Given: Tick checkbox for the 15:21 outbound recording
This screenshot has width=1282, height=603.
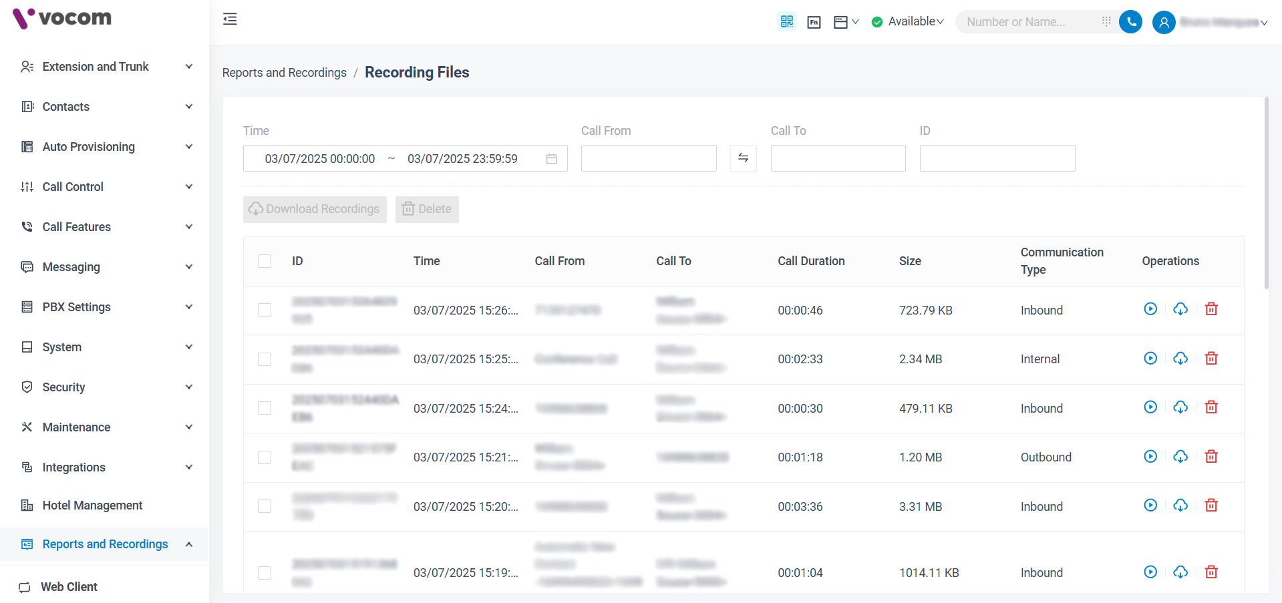Looking at the screenshot, I should click(x=265, y=457).
